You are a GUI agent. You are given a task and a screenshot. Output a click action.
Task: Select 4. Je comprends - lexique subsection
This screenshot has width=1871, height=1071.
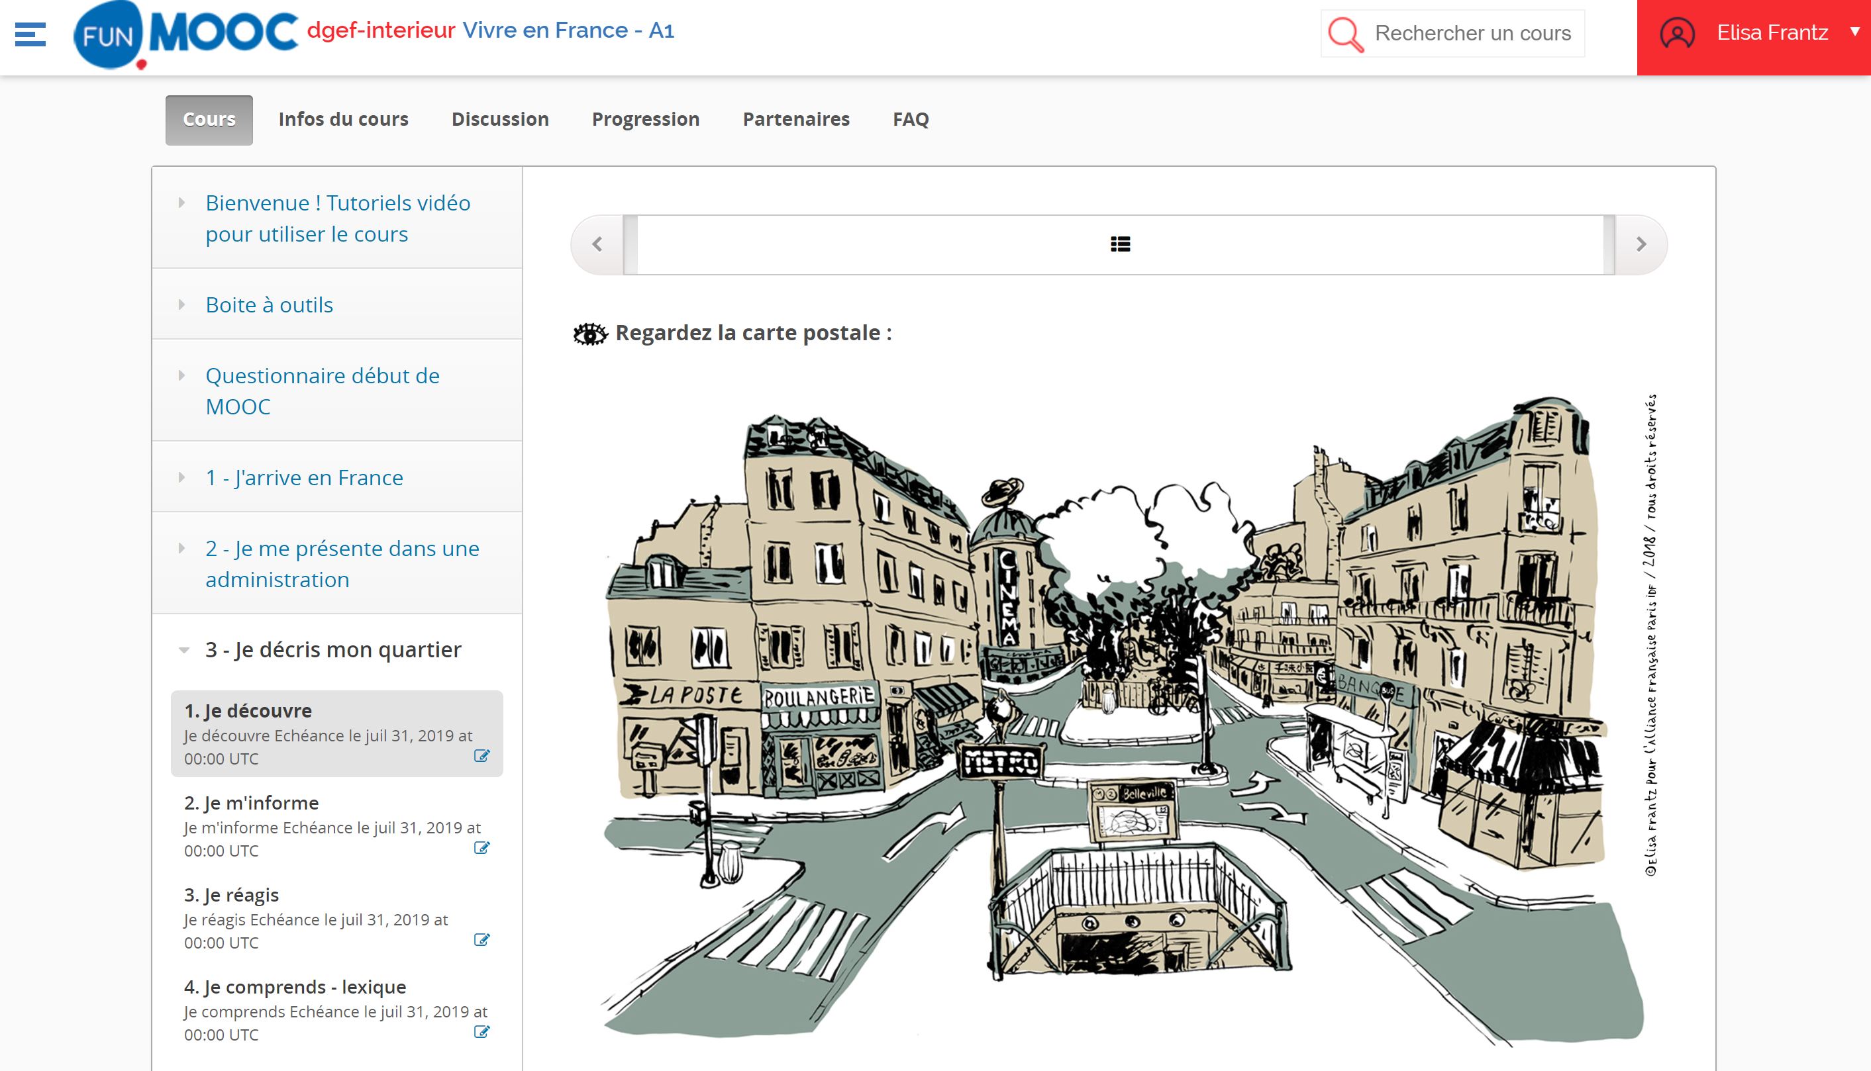337,1009
